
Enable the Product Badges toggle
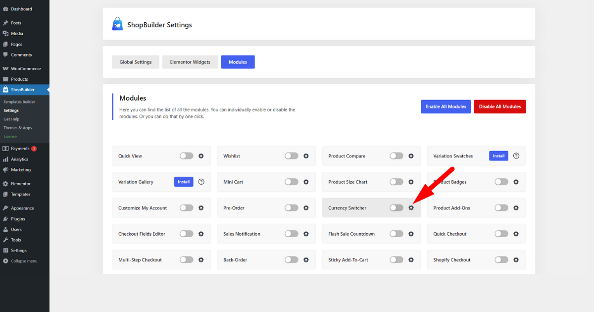click(501, 182)
